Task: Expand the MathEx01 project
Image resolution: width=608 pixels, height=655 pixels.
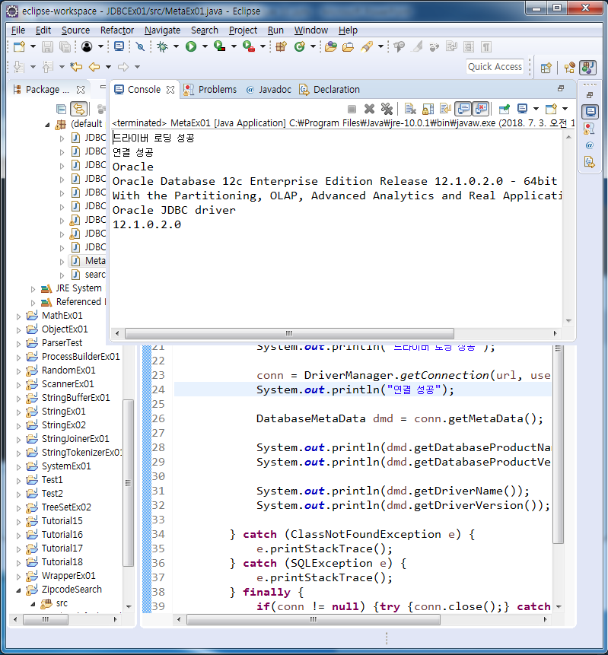Action: [19, 316]
